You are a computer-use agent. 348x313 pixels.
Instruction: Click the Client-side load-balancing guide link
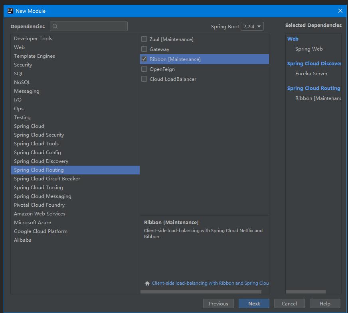[x=210, y=283]
